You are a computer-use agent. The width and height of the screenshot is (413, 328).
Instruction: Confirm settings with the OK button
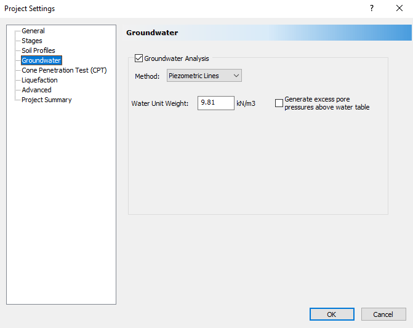(331, 314)
